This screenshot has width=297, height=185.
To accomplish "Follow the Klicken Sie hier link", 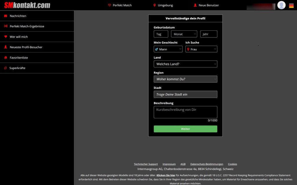I will coord(166,175).
